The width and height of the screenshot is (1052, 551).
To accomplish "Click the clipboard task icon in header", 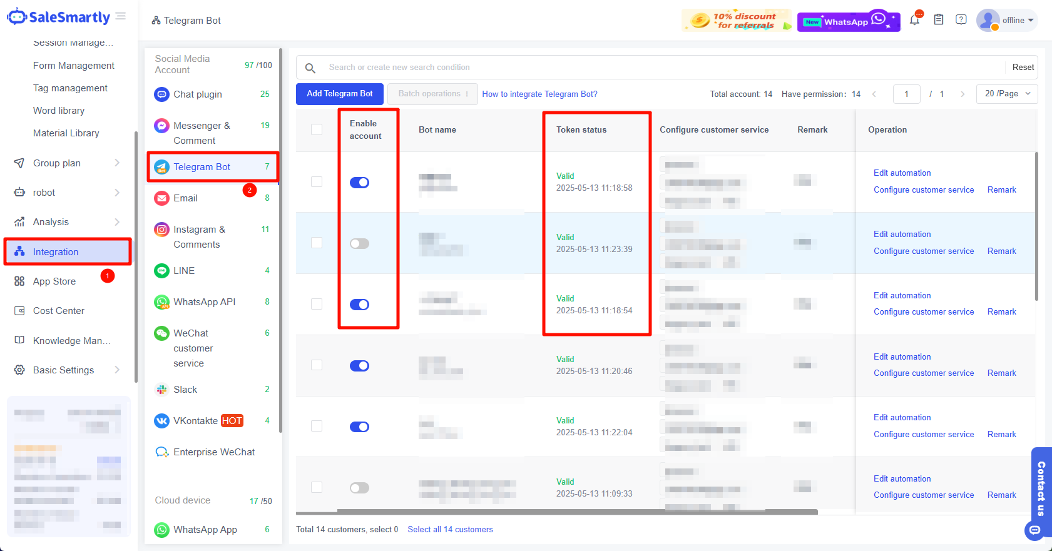I will click(938, 20).
